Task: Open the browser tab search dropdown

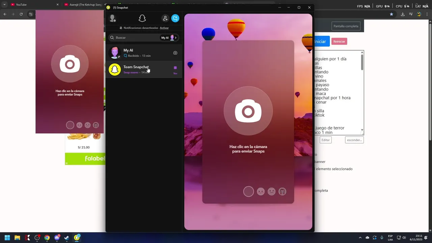Action: [4, 5]
